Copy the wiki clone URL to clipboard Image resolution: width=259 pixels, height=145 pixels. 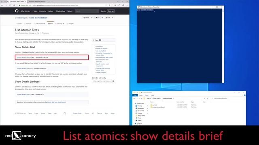coord(113,81)
